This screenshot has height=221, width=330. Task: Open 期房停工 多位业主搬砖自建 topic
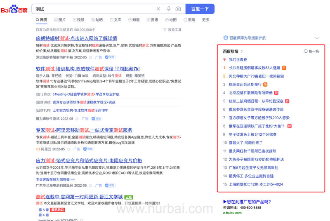pyautogui.click(x=251, y=176)
